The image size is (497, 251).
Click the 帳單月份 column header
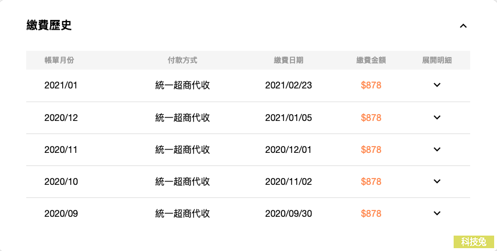59,60
